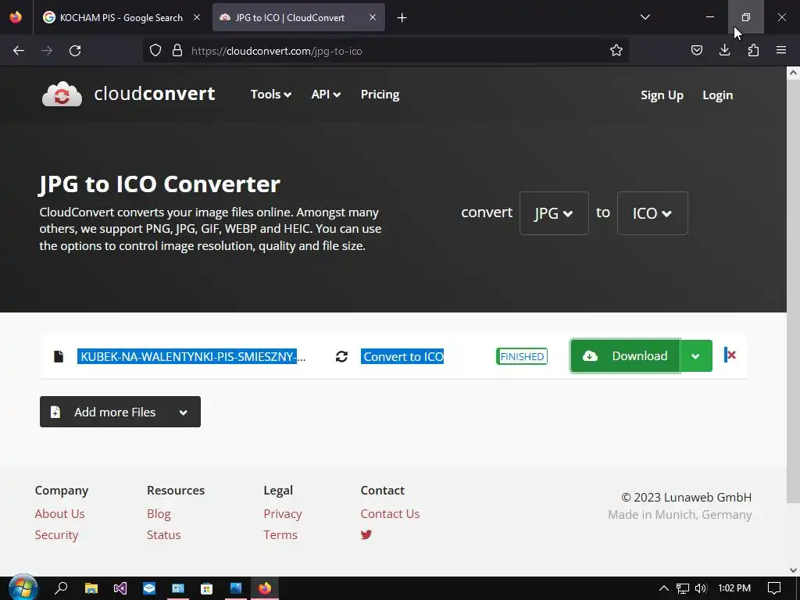Show hidden tray icons chevron
The width and height of the screenshot is (800, 600).
[x=664, y=587]
